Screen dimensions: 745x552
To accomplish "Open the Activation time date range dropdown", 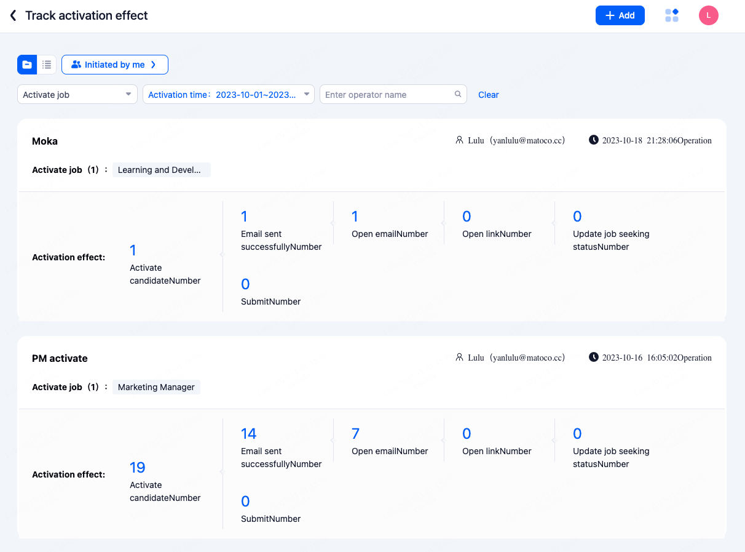I will point(229,95).
